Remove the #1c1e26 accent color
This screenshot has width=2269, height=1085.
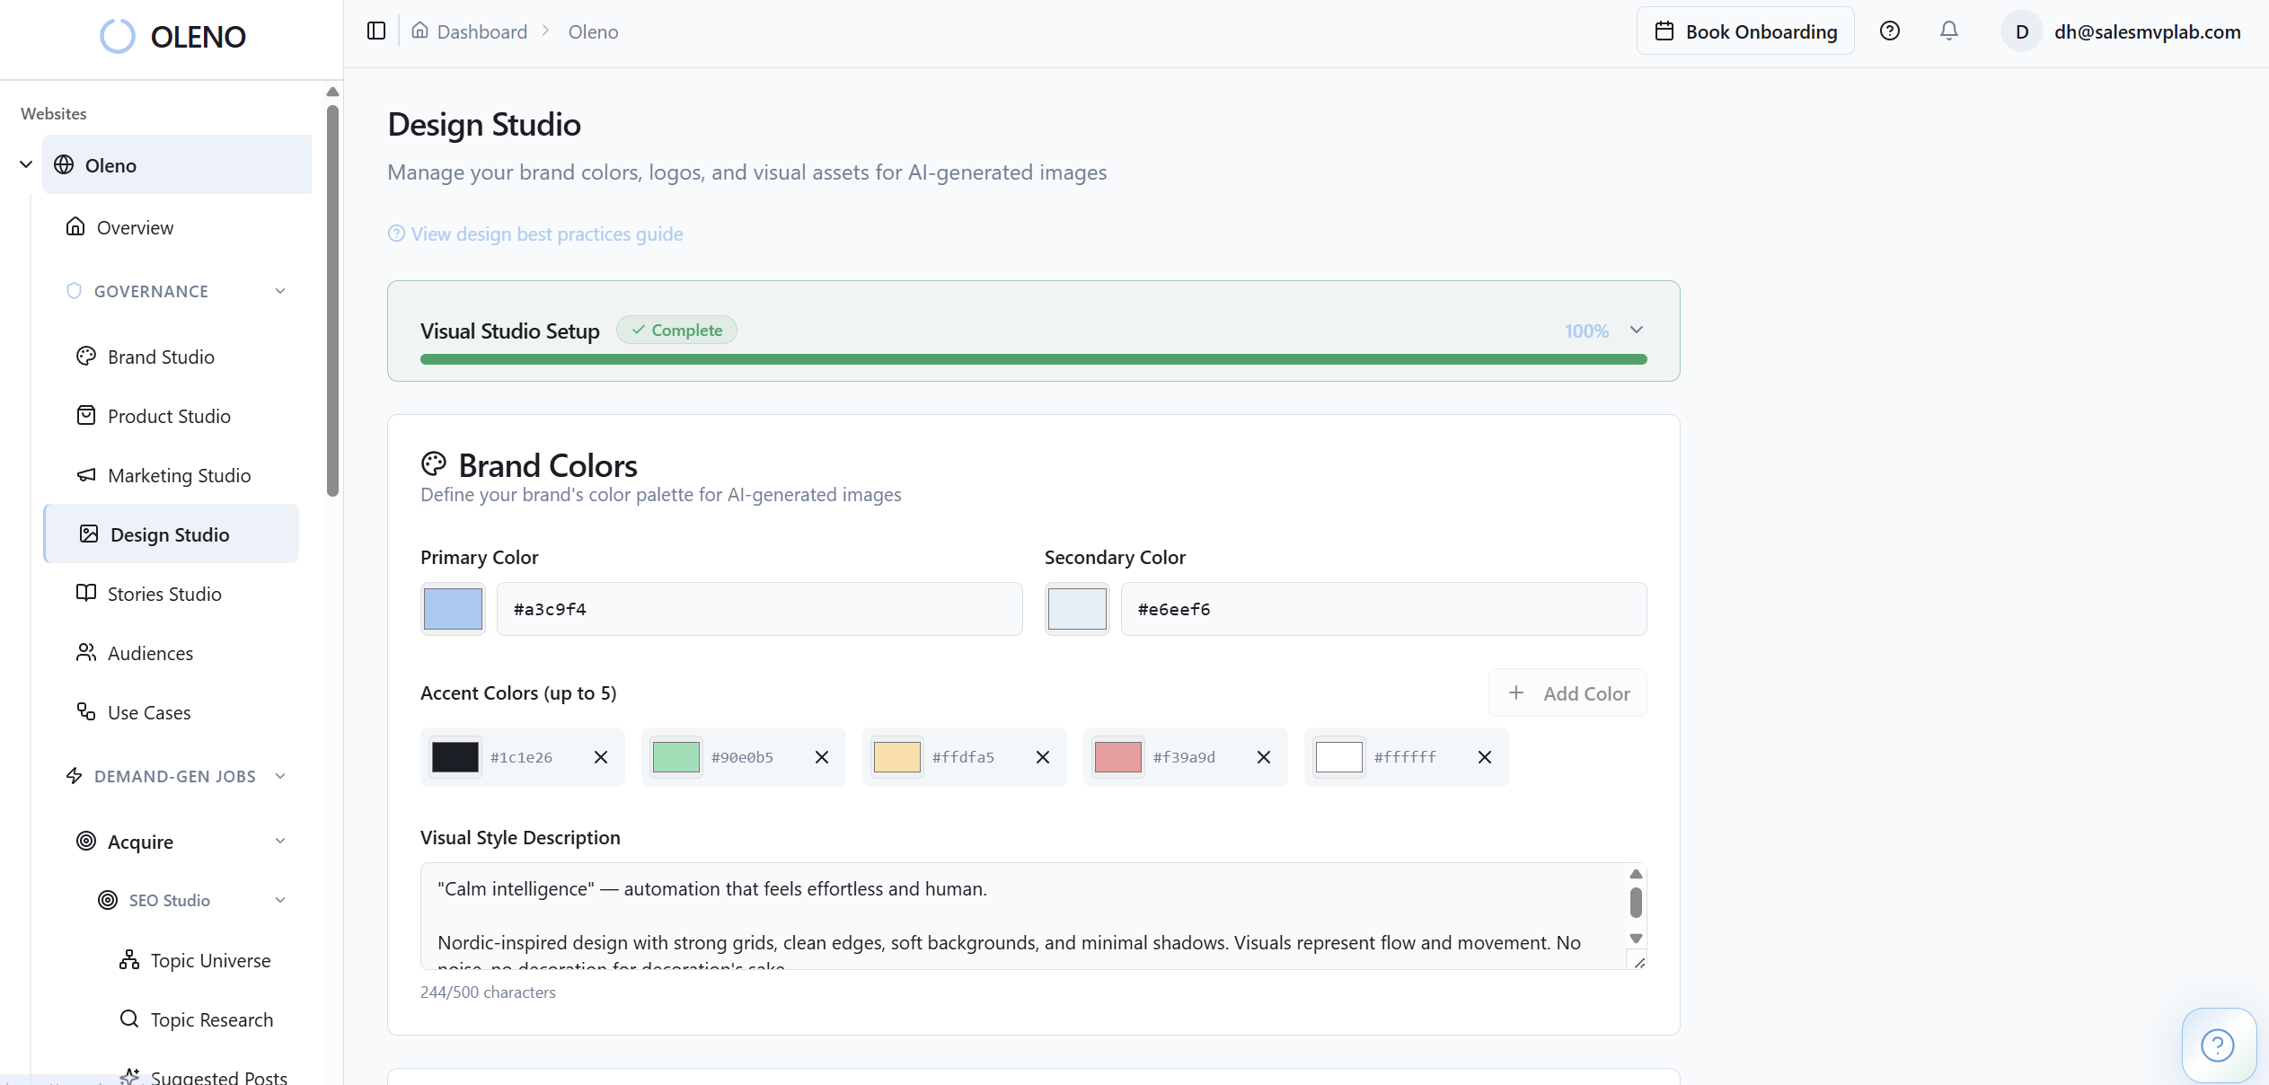pyautogui.click(x=601, y=757)
